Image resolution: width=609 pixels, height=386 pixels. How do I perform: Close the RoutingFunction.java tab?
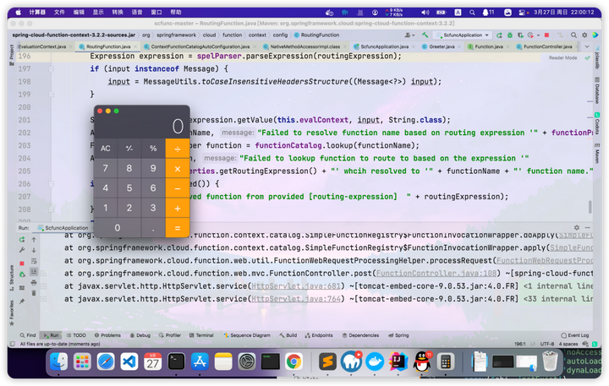coord(135,46)
